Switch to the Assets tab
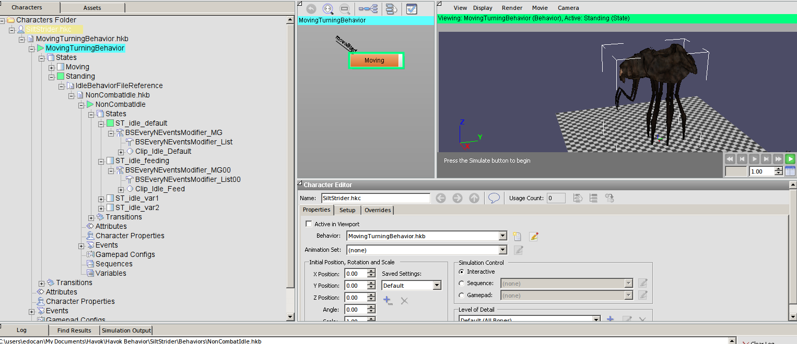Viewport: 797px width, 344px height. pos(92,8)
